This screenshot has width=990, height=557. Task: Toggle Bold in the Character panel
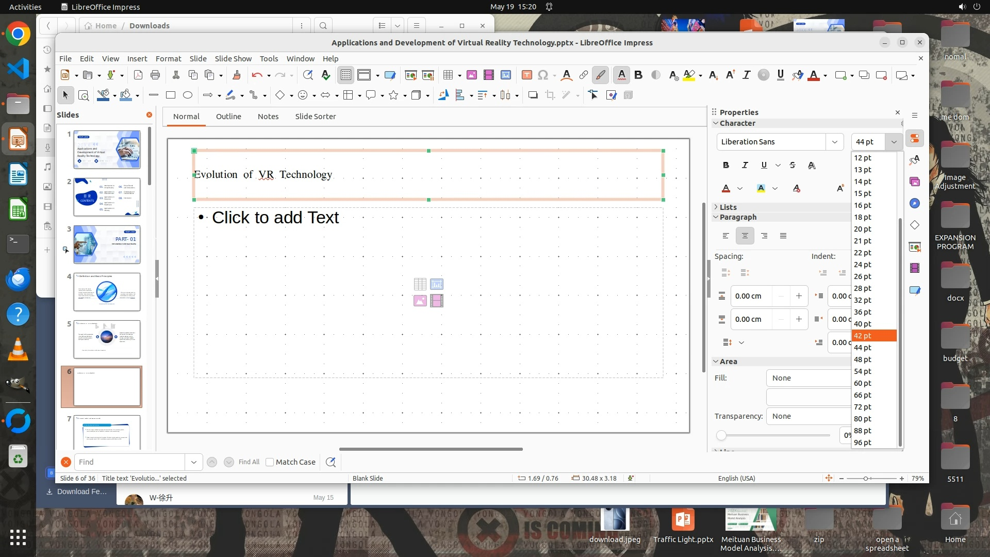[726, 165]
